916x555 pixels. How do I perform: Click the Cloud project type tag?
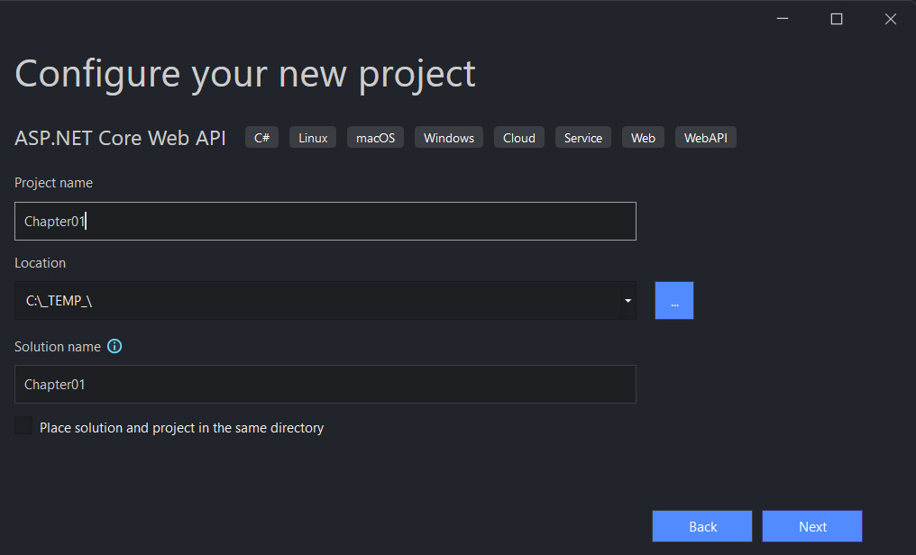click(x=519, y=138)
